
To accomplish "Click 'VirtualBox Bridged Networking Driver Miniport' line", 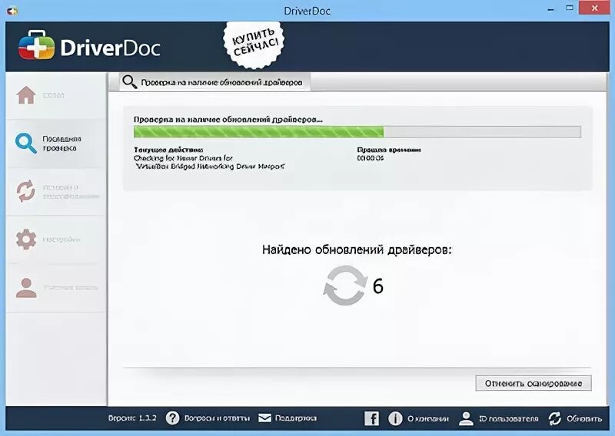I will (x=209, y=167).
